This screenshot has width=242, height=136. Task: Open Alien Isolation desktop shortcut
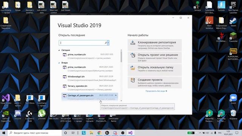click(x=209, y=23)
